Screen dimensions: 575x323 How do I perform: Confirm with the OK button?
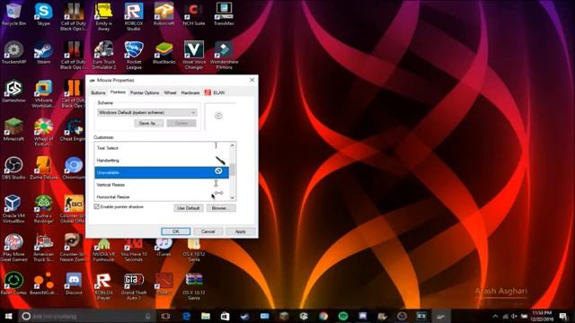pyautogui.click(x=176, y=231)
